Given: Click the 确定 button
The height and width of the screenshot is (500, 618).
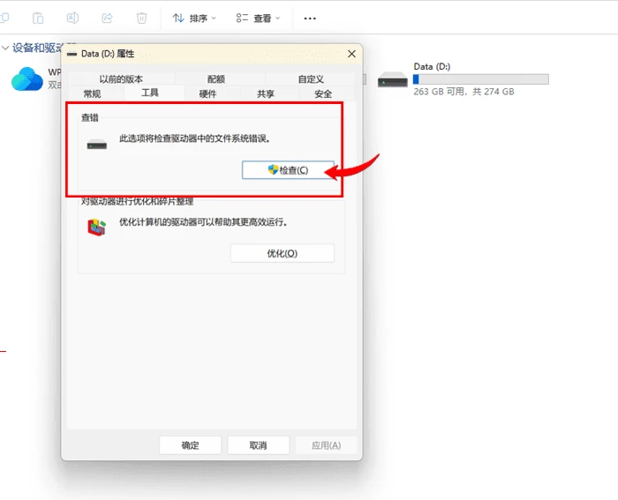Looking at the screenshot, I should [x=190, y=445].
